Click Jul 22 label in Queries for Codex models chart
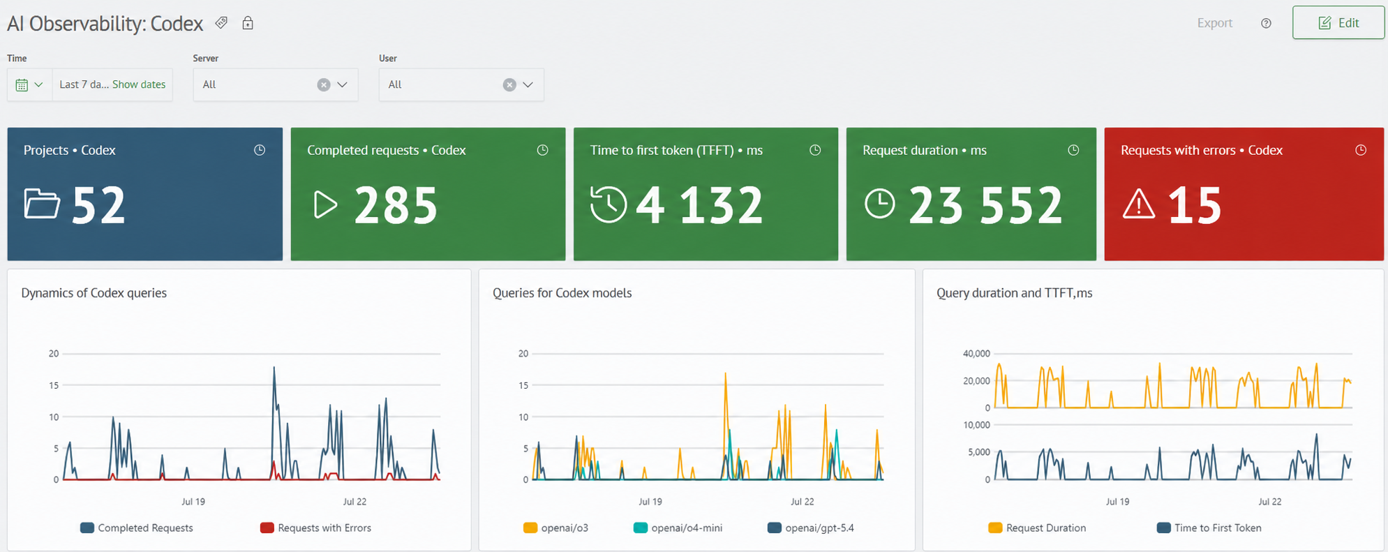This screenshot has height=552, width=1388. coord(803,501)
